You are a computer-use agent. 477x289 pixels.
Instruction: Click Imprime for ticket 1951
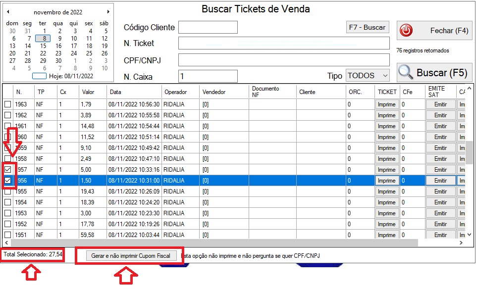coord(387,235)
